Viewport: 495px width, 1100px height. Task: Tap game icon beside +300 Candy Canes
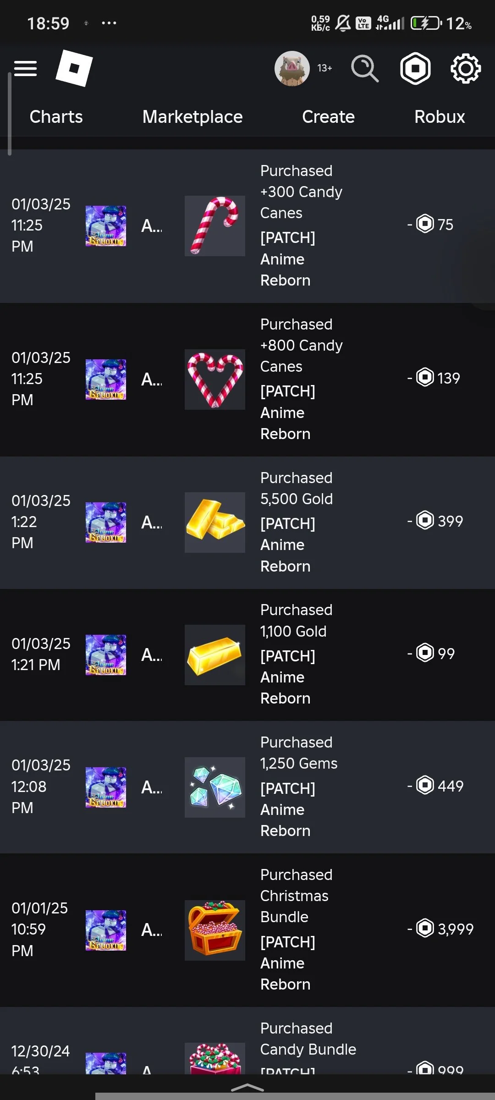[105, 226]
